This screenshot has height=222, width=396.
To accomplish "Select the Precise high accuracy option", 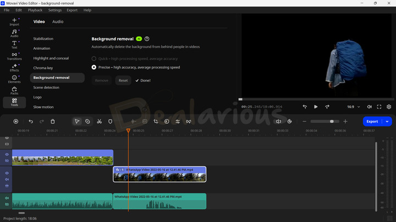I will pyautogui.click(x=94, y=67).
